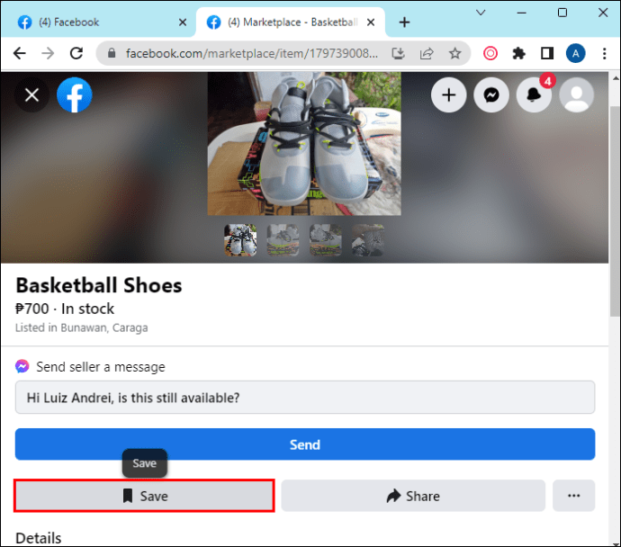Open the Facebook create plus menu
Image resolution: width=621 pixels, height=547 pixels.
[x=449, y=95]
